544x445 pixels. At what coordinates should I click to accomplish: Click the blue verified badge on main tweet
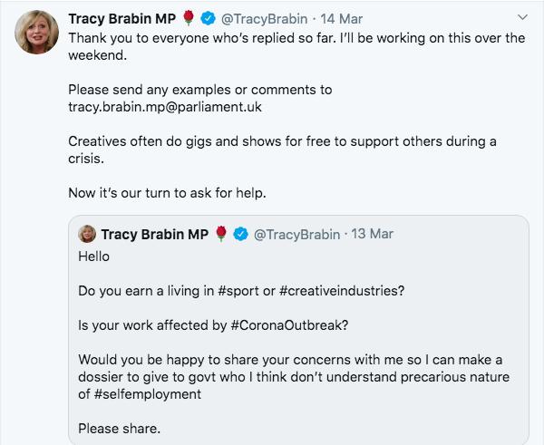pos(206,18)
